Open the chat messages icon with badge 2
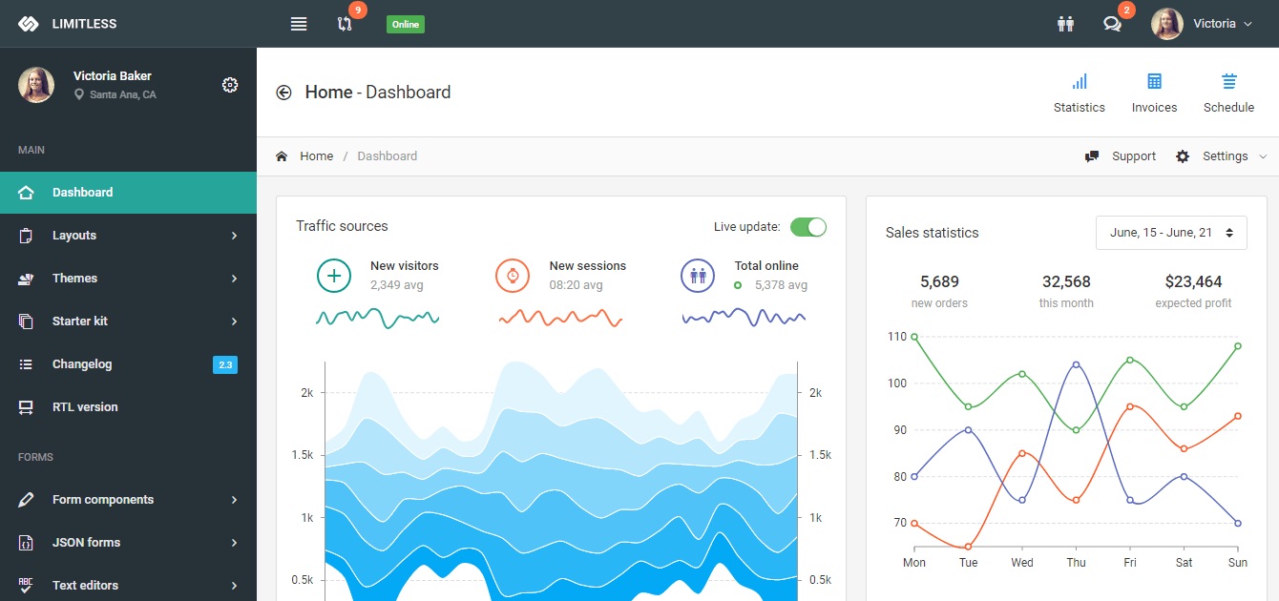 1112,24
